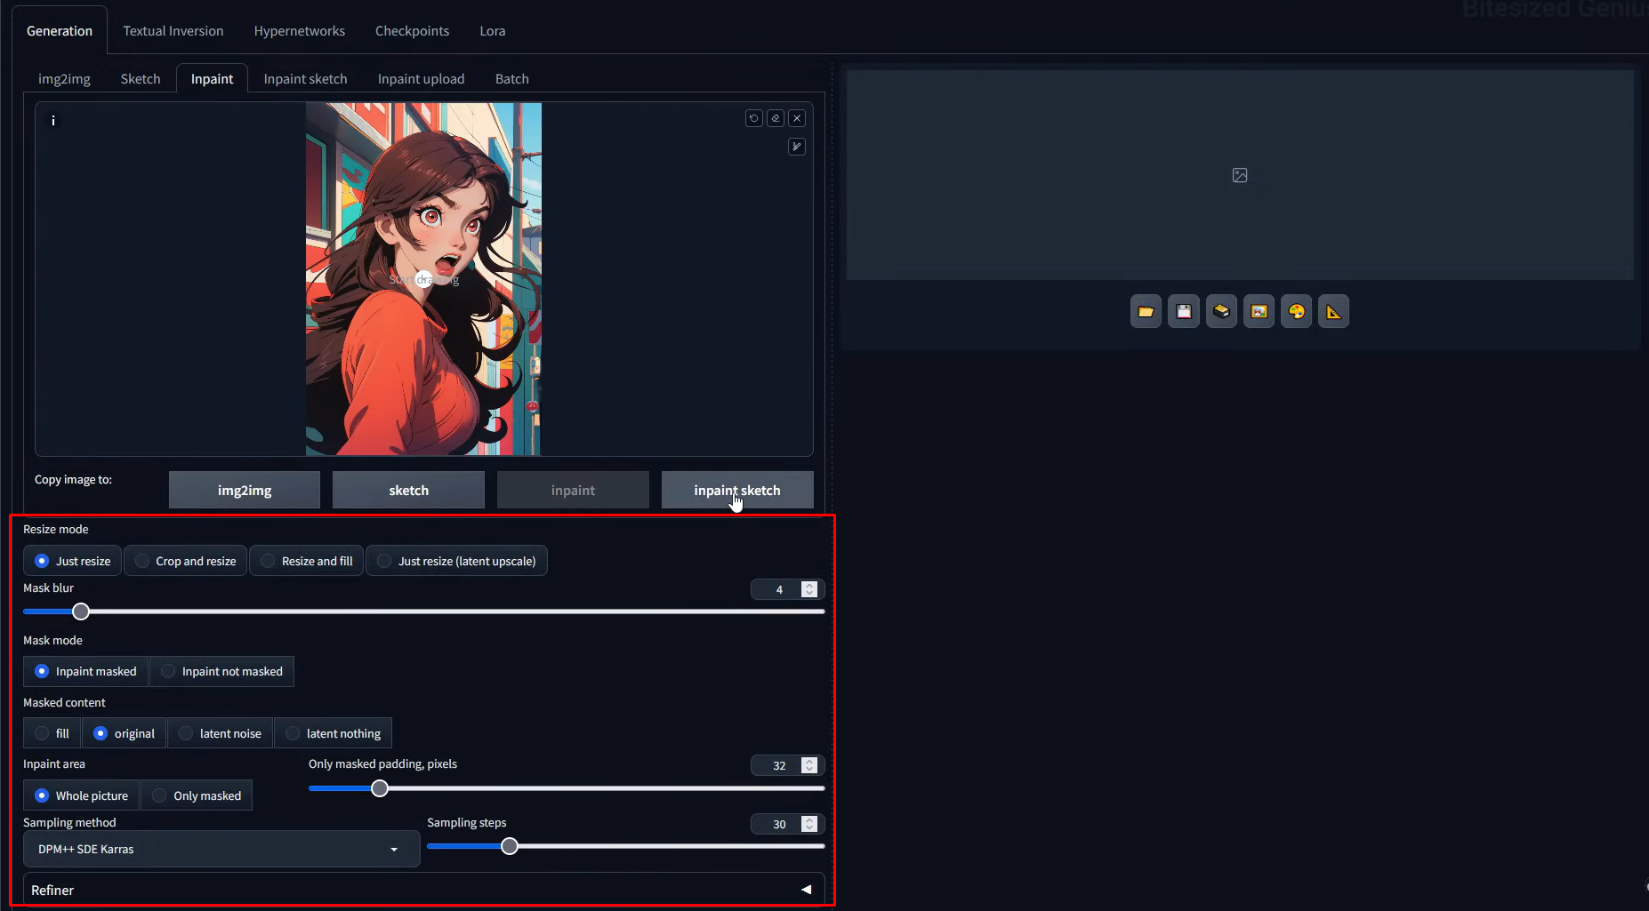Open the Lora tab
Viewport: 1649px width, 911px height.
[492, 31]
